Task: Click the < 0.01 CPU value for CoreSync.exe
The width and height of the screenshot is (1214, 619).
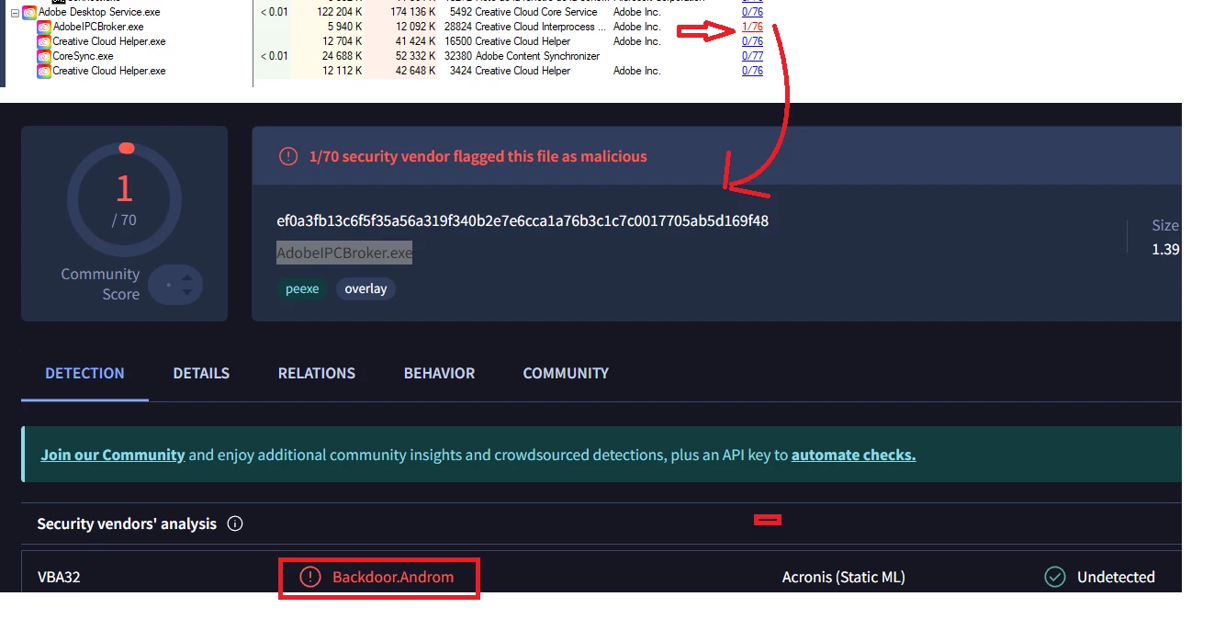Action: (x=274, y=56)
